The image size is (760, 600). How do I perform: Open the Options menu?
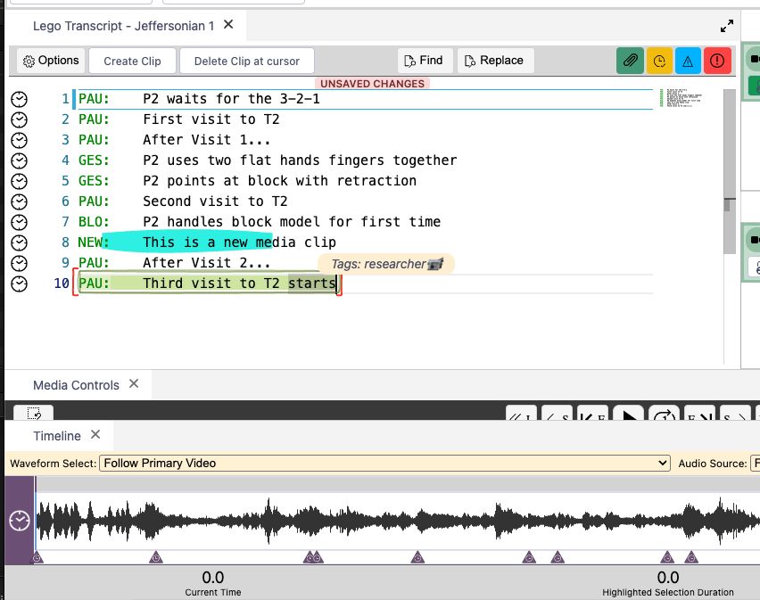coord(51,61)
